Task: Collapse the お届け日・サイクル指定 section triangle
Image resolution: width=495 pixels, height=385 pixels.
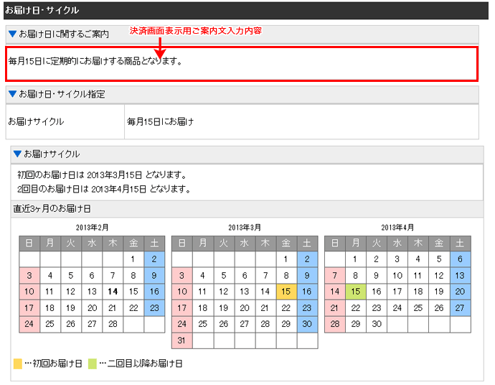Action: pos(12,94)
